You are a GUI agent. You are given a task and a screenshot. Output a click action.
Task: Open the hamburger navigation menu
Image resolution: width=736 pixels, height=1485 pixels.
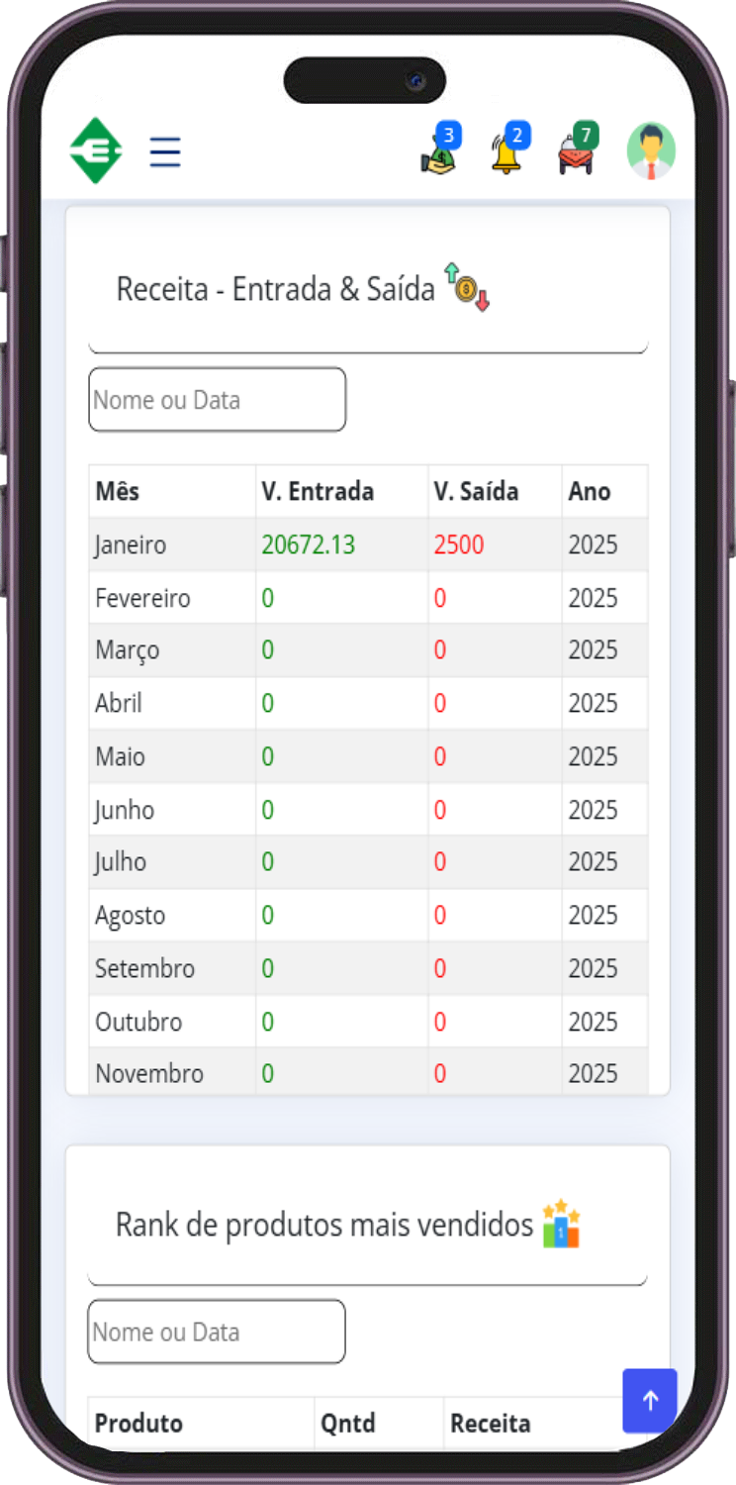(165, 152)
